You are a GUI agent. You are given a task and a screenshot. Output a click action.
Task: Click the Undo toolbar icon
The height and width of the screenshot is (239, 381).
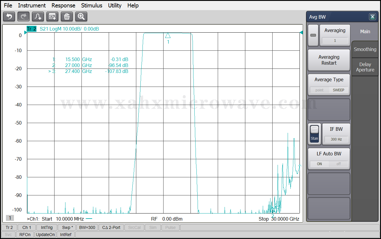point(9,17)
